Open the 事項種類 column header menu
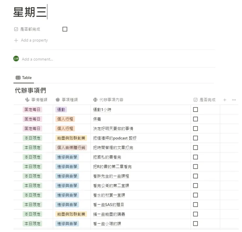Viewport: 242px width, 232px height. 67,100
